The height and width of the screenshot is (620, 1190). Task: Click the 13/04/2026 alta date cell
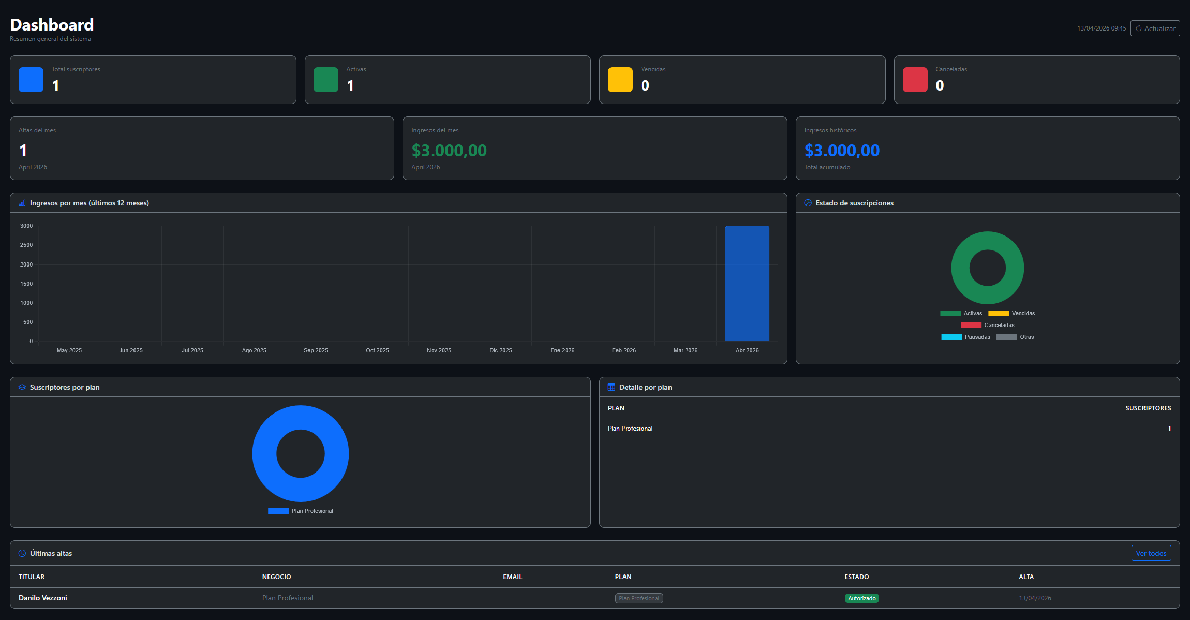(1035, 598)
